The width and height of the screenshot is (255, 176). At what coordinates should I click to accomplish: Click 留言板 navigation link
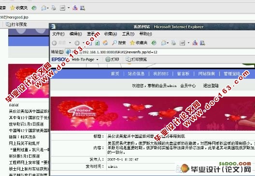[x=183, y=74]
